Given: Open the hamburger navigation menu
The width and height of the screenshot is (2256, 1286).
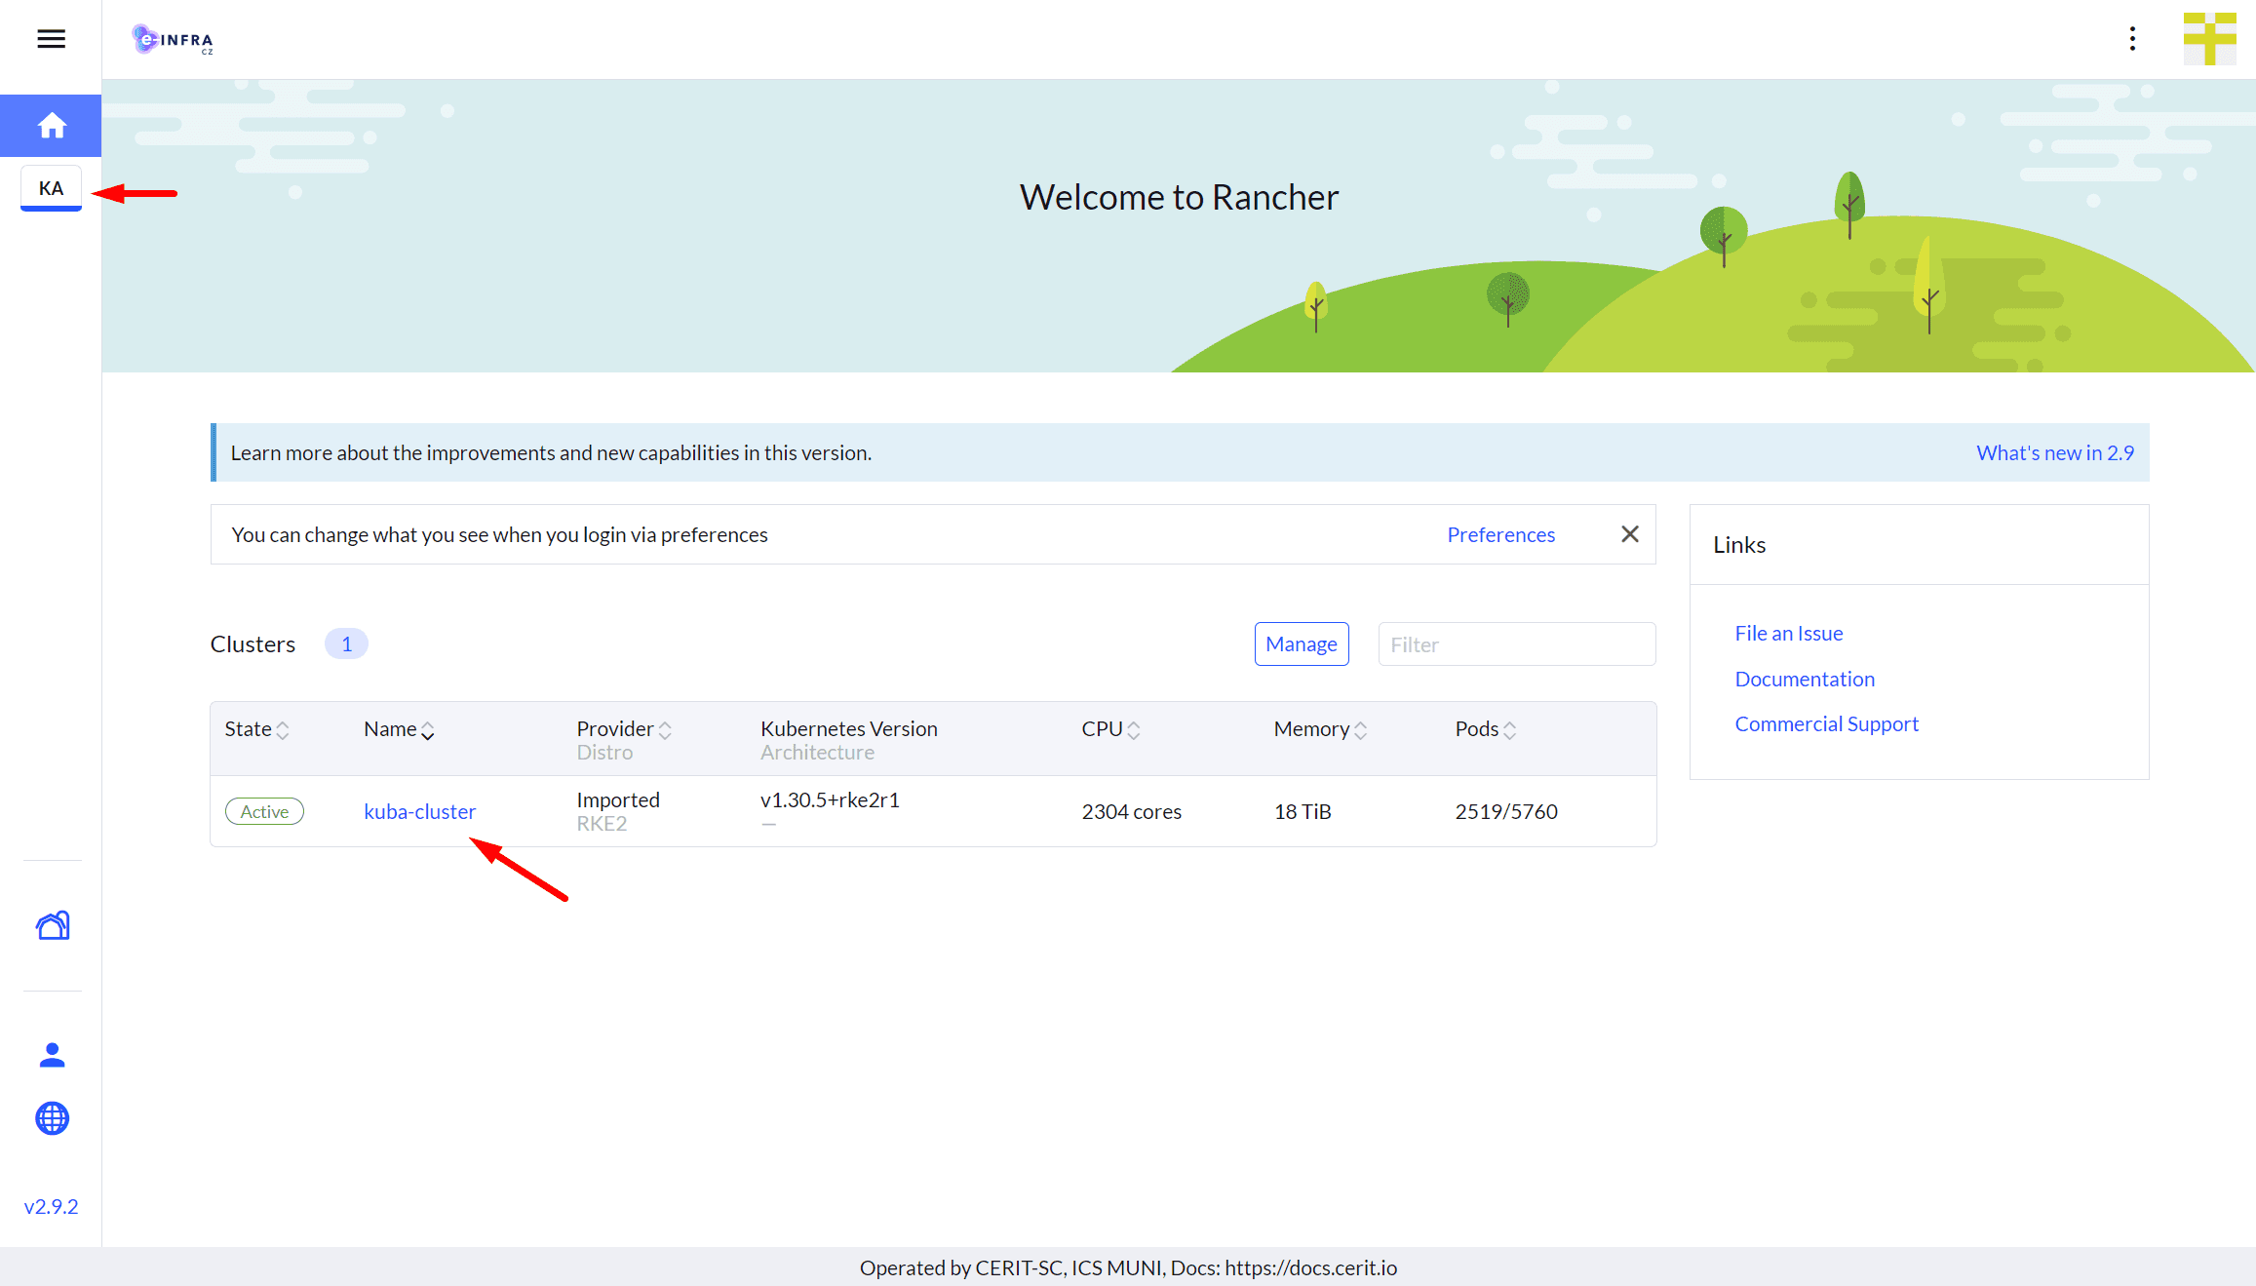Looking at the screenshot, I should tap(51, 39).
